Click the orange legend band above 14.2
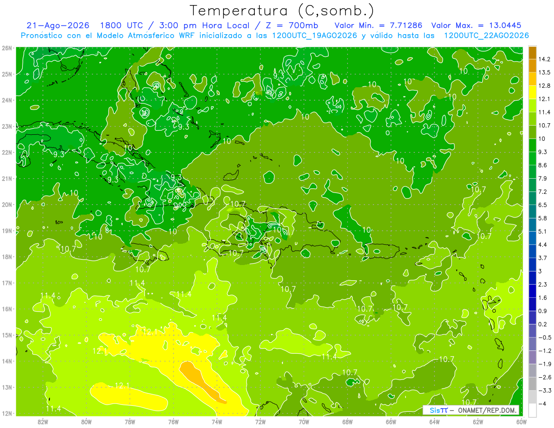Viewport: 554px width, 428px height. click(x=532, y=53)
